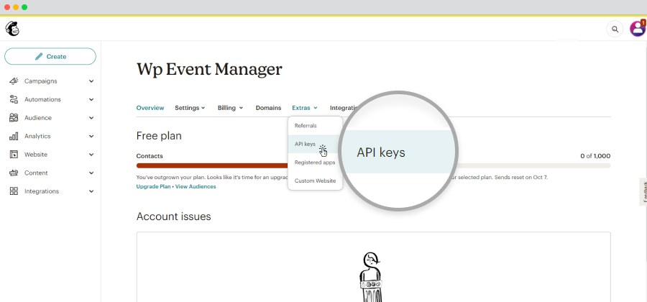
Task: Expand the Audience chevron
Action: (x=91, y=118)
